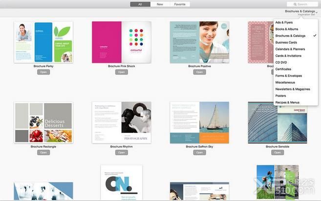Select Brochure Positive thumbnail

click(199, 42)
